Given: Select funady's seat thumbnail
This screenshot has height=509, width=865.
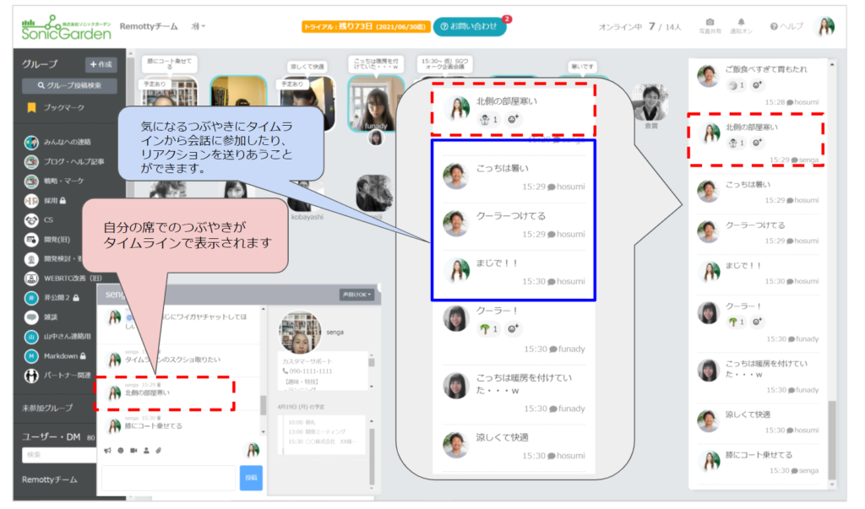Looking at the screenshot, I should point(376,104).
